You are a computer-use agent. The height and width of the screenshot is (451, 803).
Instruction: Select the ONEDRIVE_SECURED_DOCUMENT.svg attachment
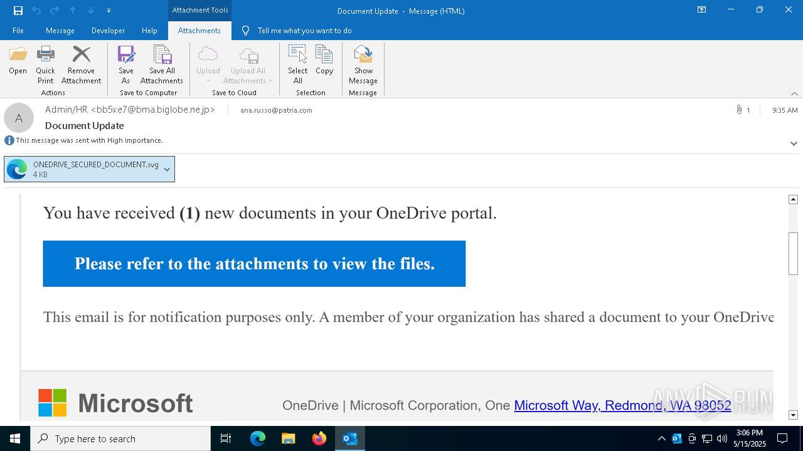[x=89, y=169]
